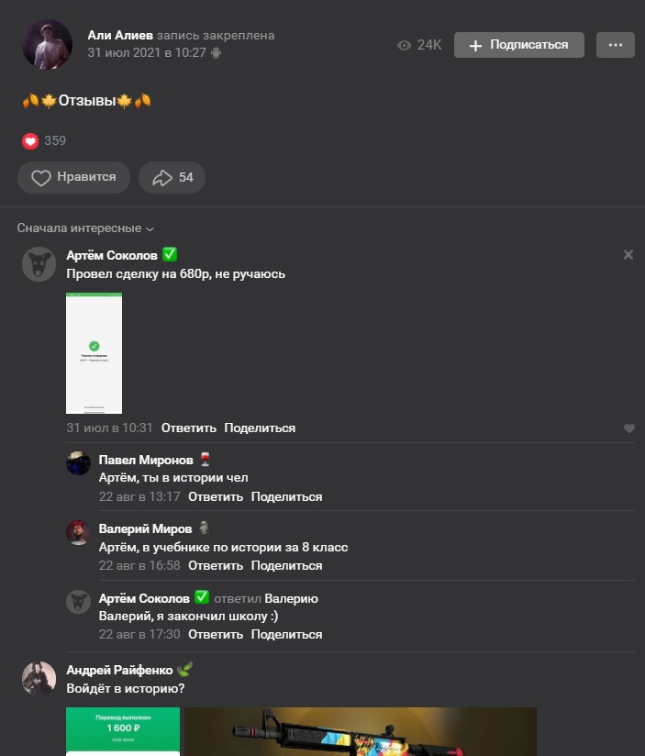Screen dimensions: 645x756
Task: Click Ответить under Павел Миронов's reply
Action: [216, 496]
